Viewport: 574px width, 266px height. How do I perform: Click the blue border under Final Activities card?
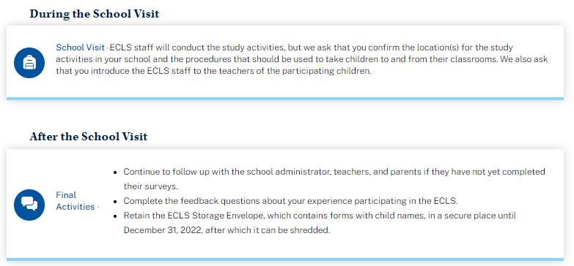point(285,259)
